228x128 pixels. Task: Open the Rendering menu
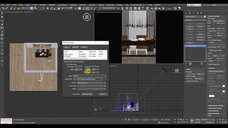pos(73,5)
